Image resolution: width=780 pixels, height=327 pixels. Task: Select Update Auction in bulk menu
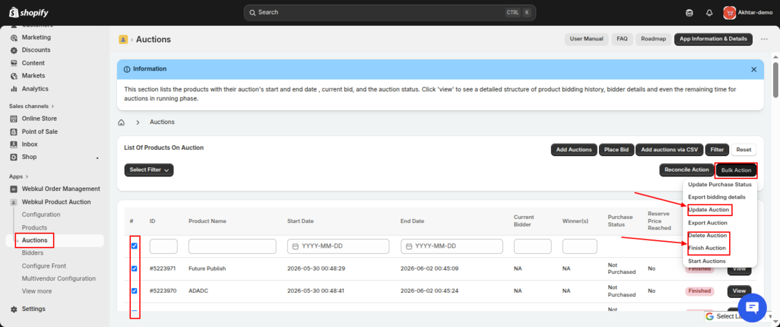708,210
